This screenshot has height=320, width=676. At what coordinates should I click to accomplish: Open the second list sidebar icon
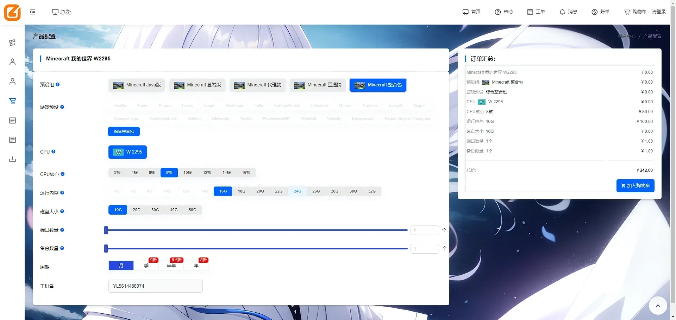pos(12,140)
